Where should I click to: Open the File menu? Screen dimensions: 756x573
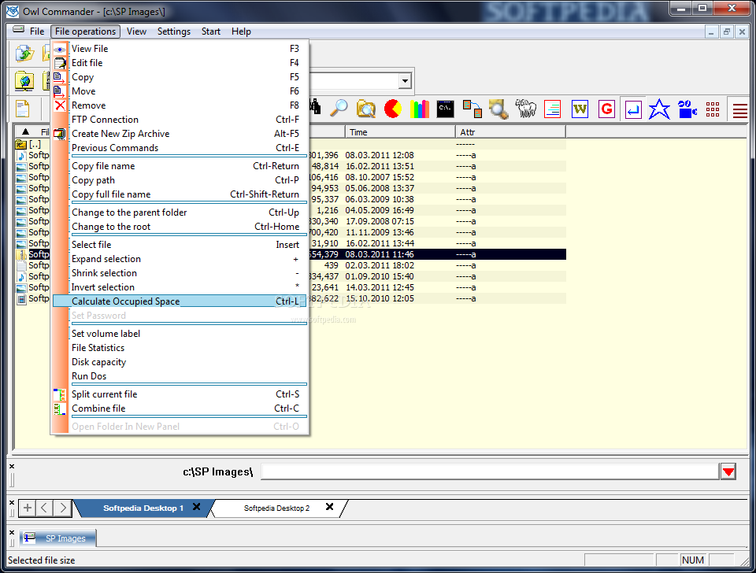click(37, 31)
